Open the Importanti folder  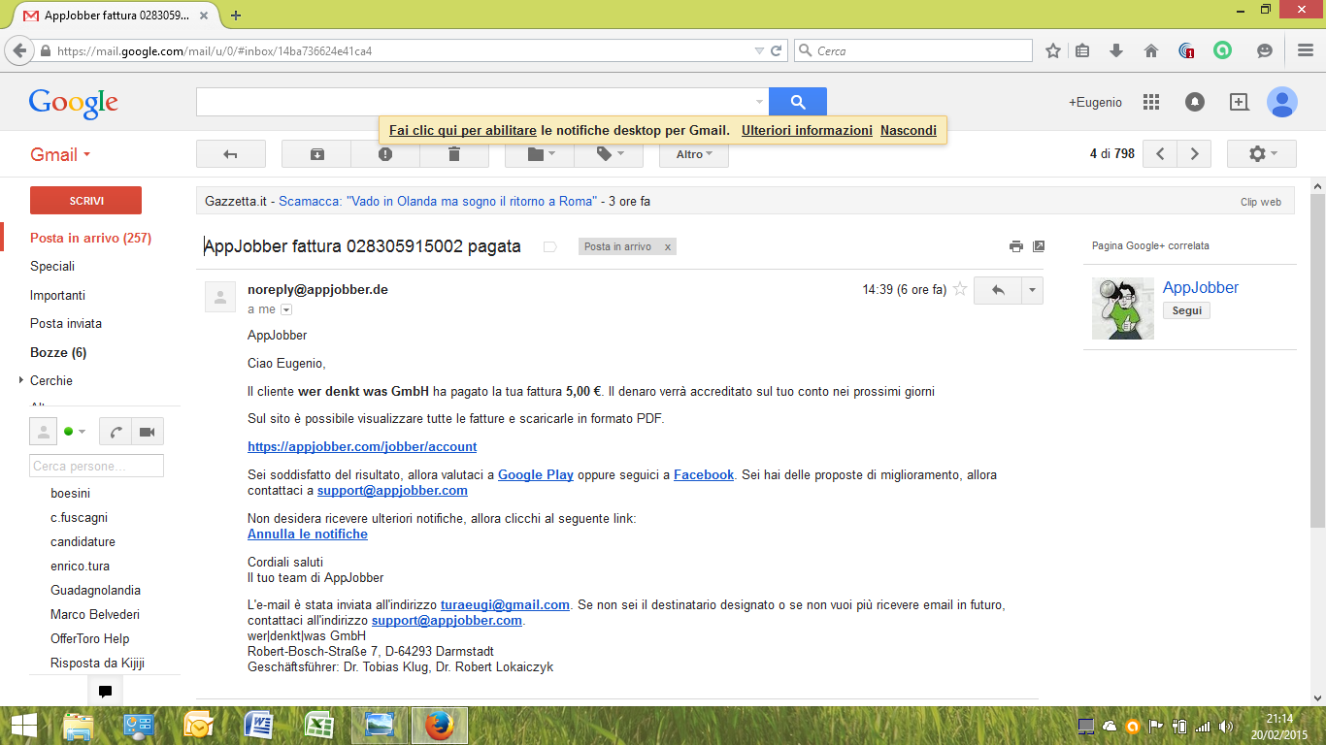(x=57, y=295)
